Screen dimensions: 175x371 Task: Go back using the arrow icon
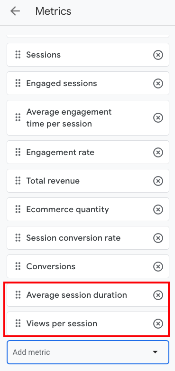[x=15, y=11]
